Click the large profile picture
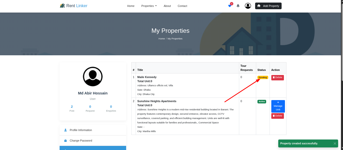The image size is (343, 150). pyautogui.click(x=93, y=77)
